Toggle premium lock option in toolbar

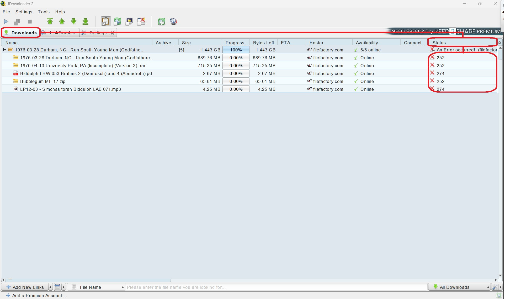click(129, 22)
